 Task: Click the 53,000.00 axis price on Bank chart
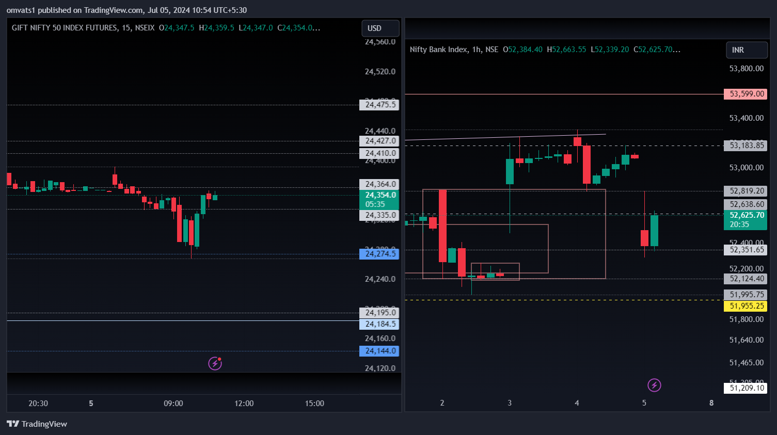click(746, 168)
